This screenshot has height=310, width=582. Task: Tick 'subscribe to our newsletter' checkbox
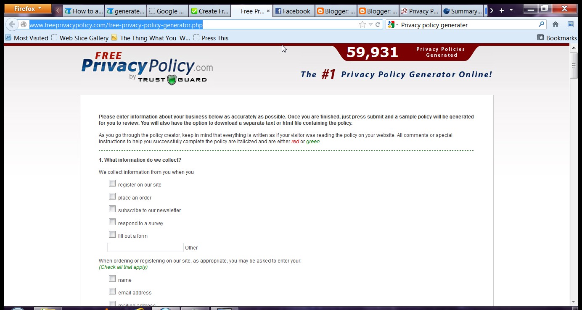[112, 209]
